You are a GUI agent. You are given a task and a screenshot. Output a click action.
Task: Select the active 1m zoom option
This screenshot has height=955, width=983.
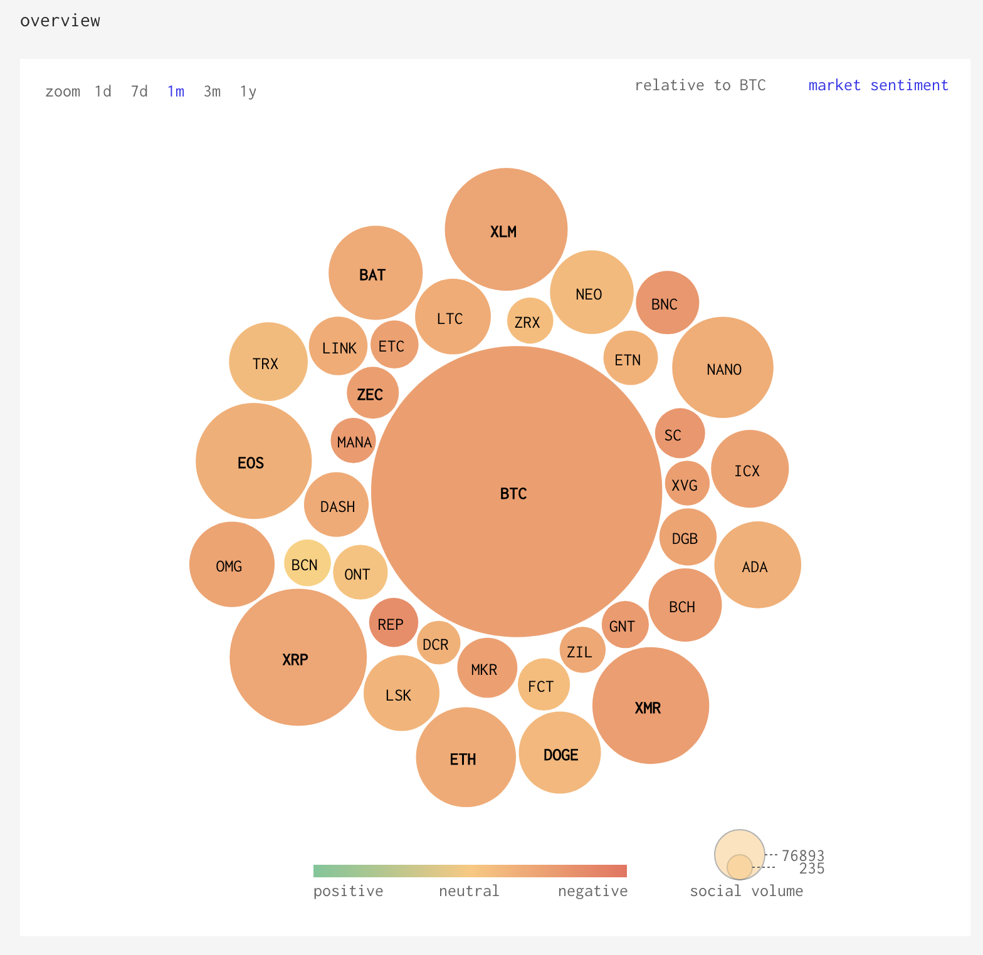click(176, 91)
